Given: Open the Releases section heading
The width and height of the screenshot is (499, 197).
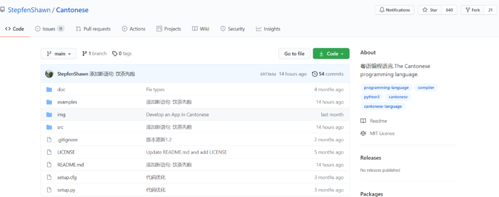Looking at the screenshot, I should tap(371, 158).
